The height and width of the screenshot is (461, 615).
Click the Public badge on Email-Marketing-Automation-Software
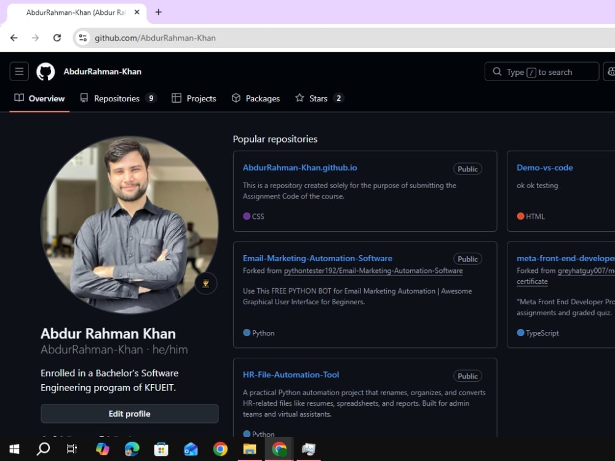tap(467, 259)
